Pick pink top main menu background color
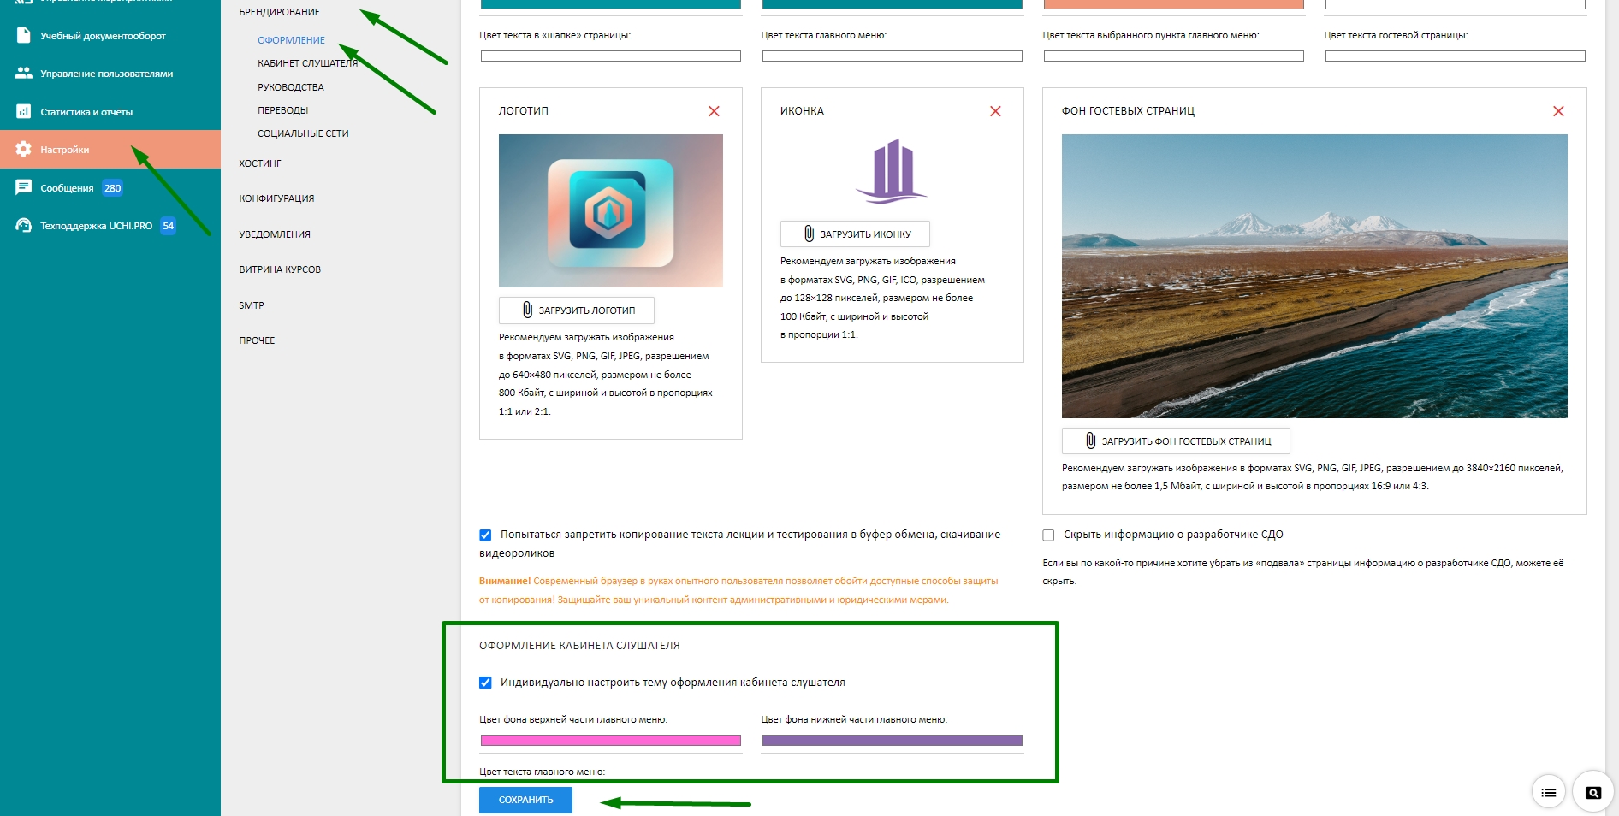 tap(611, 741)
